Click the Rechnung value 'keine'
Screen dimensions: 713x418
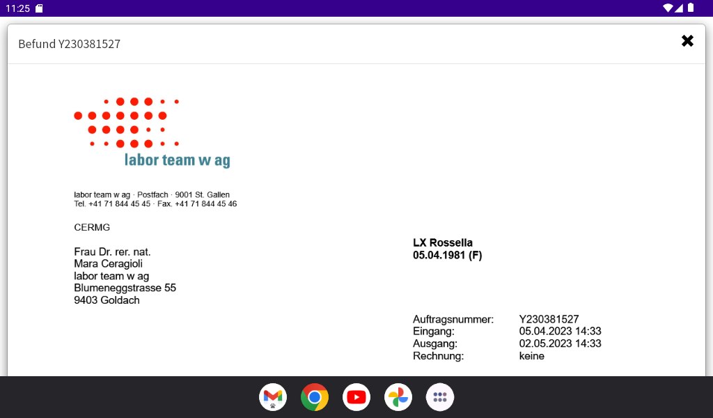[531, 356]
